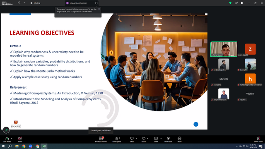
Task: Select Billy Firmansyah's video tile
Action: [224, 94]
